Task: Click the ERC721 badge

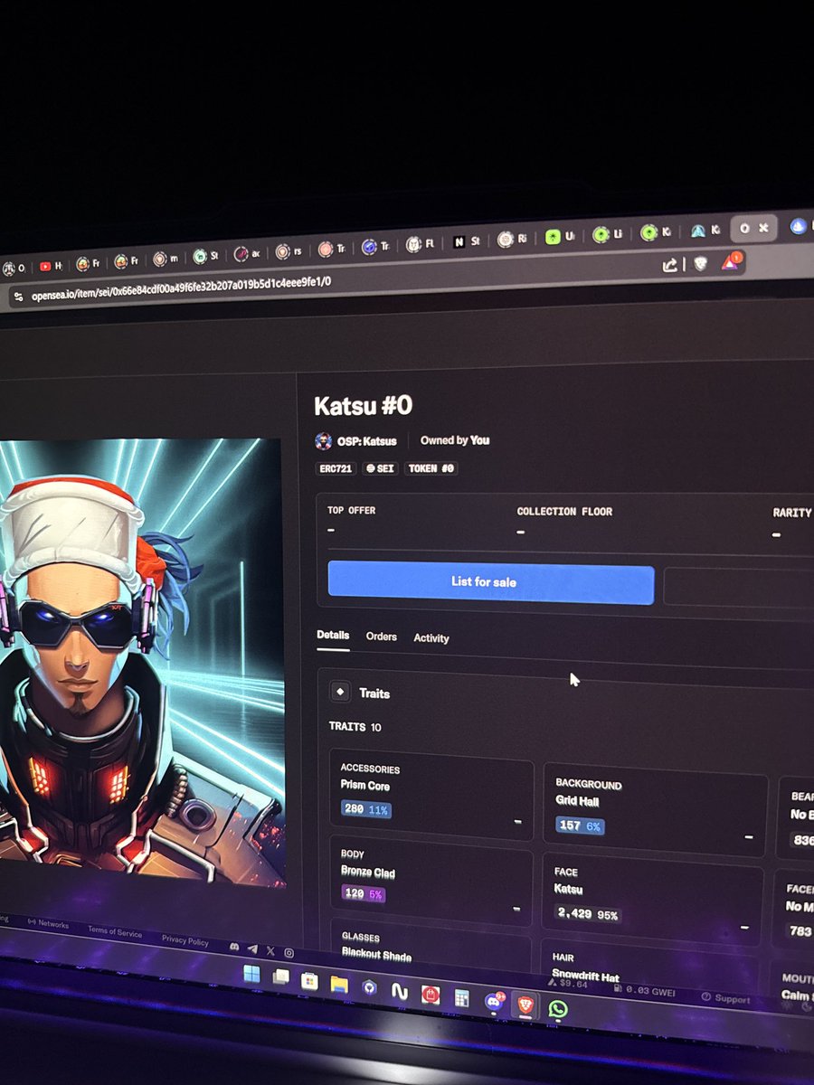Action: click(336, 468)
